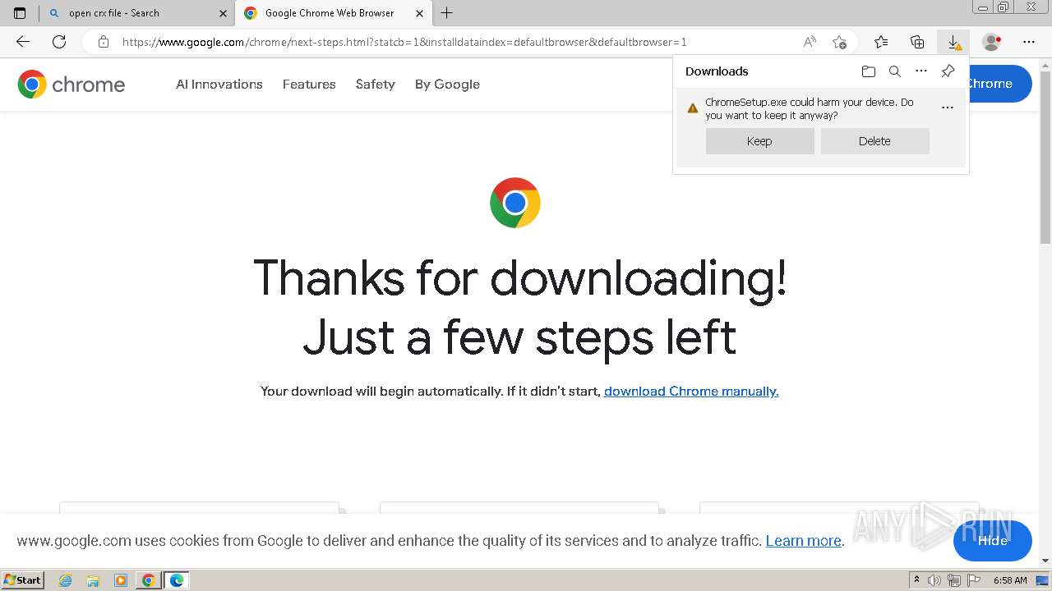This screenshot has height=591, width=1052.
Task: Open more options in Downloads panel header
Action: click(921, 71)
